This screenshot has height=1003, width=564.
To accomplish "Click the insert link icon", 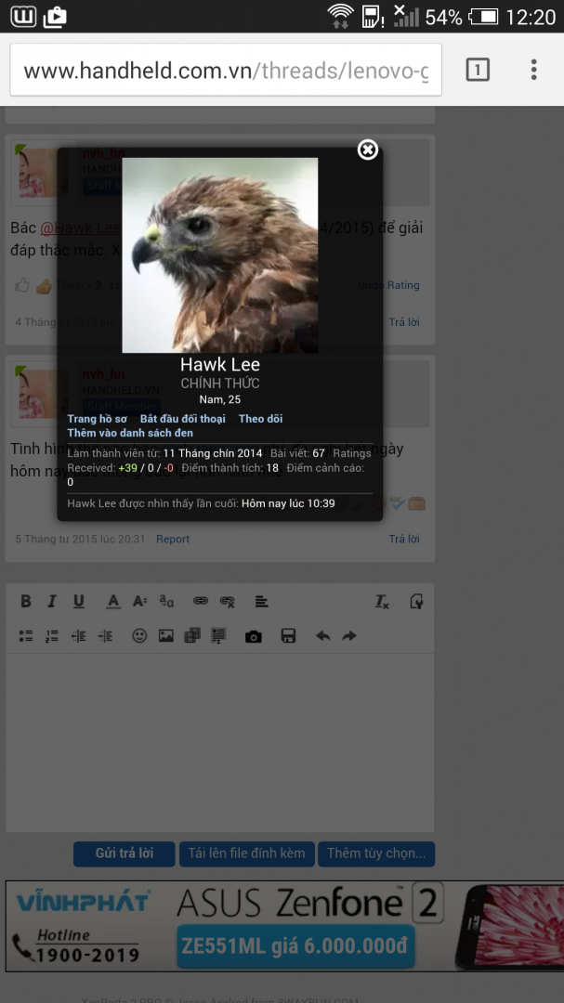I will pos(201,601).
